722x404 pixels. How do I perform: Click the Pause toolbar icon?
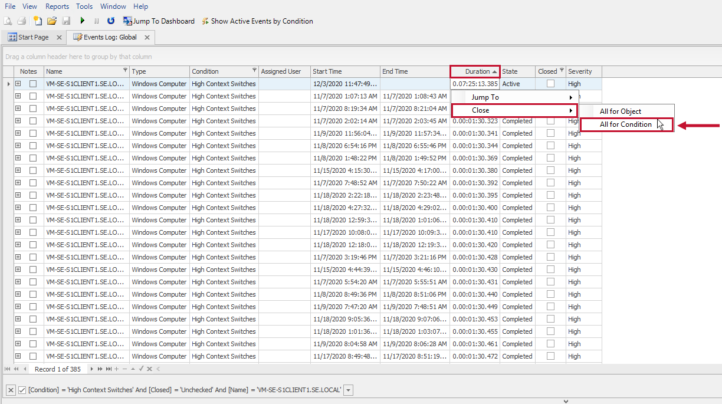coord(96,20)
